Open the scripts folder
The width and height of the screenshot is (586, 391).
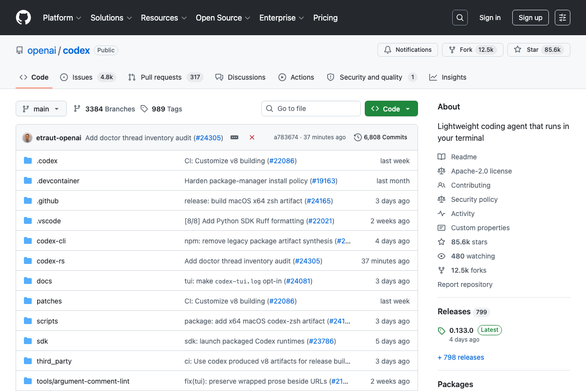pos(47,321)
